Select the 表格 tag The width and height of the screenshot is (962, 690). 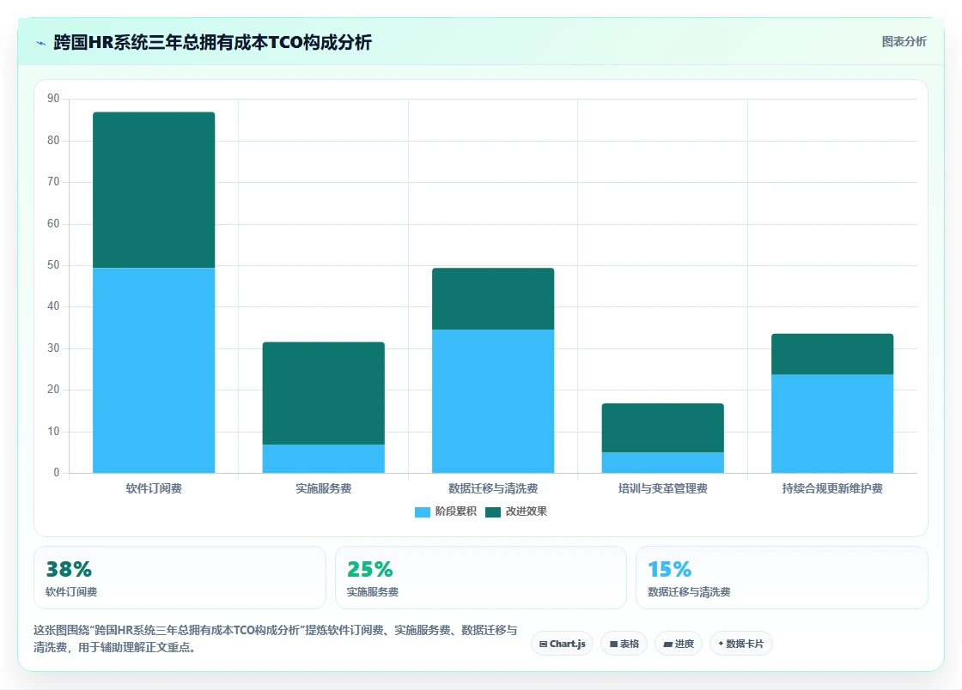624,644
